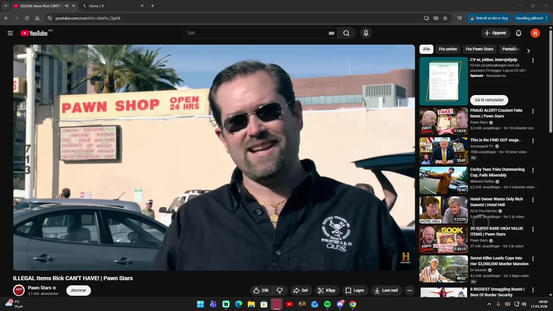The height and width of the screenshot is (311, 553).
Task: Download the video with Last ned
Action: [x=386, y=290]
